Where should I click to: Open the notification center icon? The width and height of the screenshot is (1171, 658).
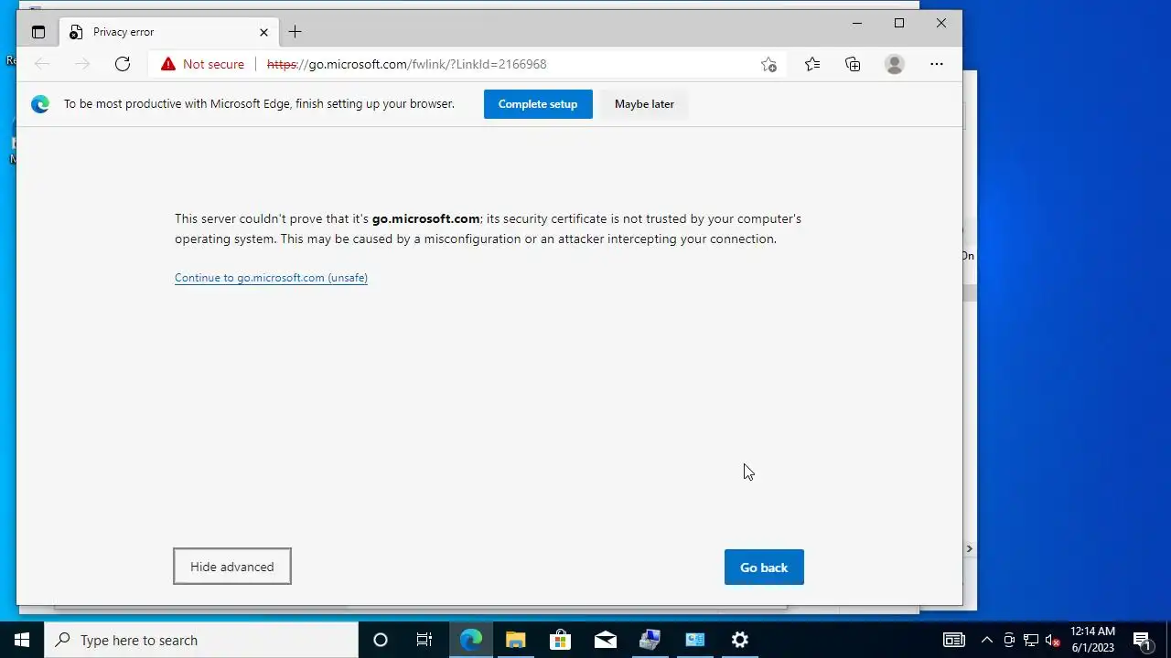coord(1142,640)
